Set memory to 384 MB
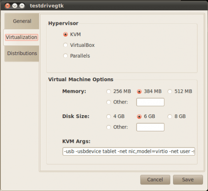Viewport: 208px width, 191px height. (x=149, y=91)
